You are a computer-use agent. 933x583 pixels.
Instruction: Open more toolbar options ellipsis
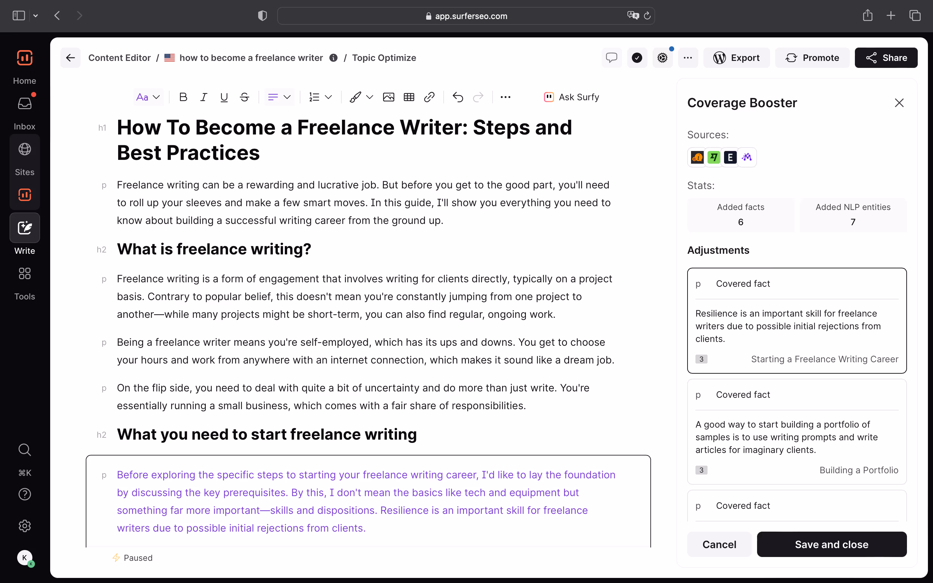click(506, 97)
